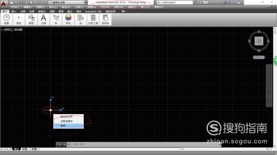
Task: Open the Layers (图层) ribbon panel
Action: 31,19
